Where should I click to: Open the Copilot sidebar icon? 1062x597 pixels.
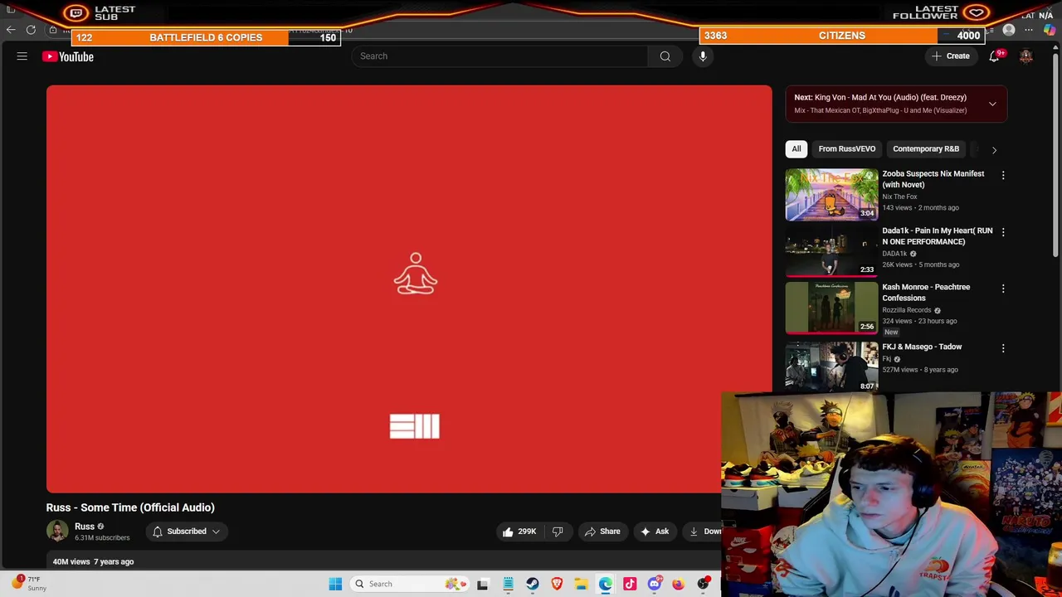tap(1050, 30)
